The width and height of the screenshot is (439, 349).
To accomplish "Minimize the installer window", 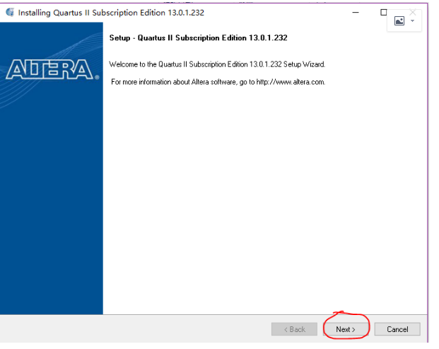I will 356,13.
